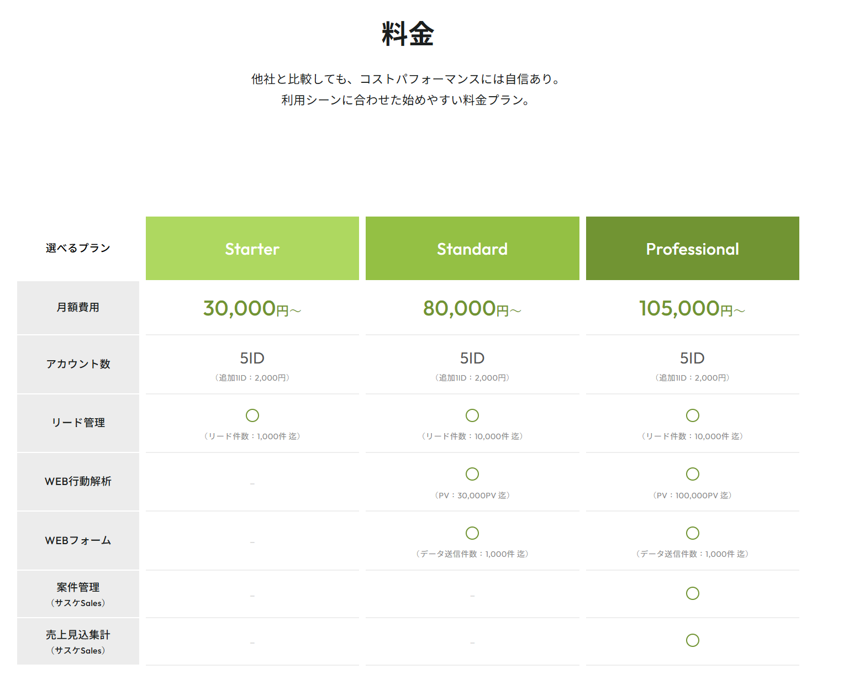Click the 料金 page heading

(408, 34)
